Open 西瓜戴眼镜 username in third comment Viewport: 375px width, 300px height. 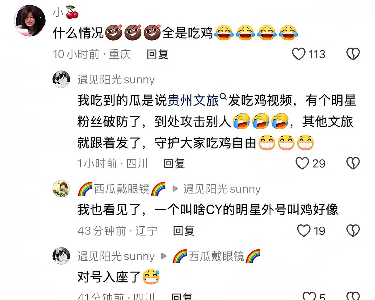pyautogui.click(x=122, y=189)
